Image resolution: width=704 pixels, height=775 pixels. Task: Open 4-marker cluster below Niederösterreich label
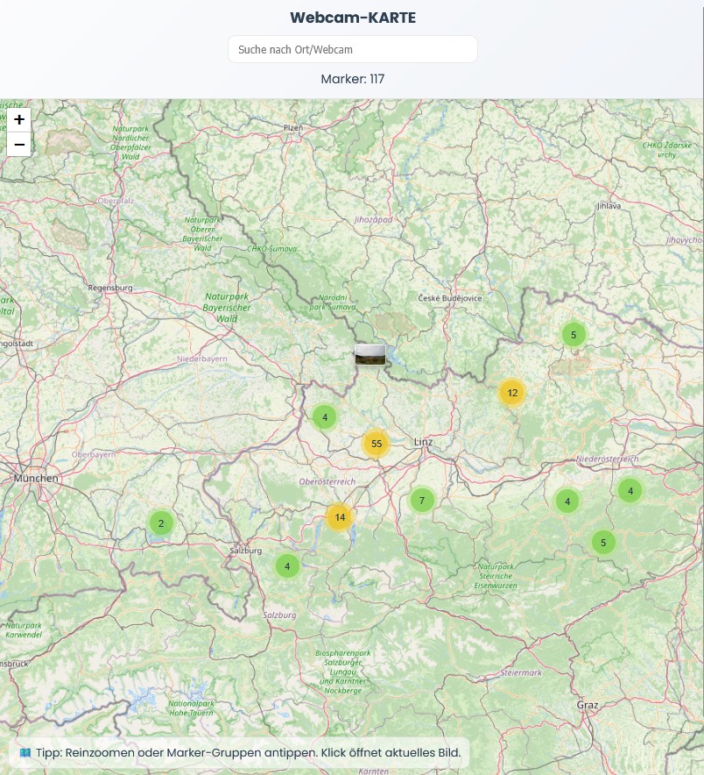(x=567, y=501)
